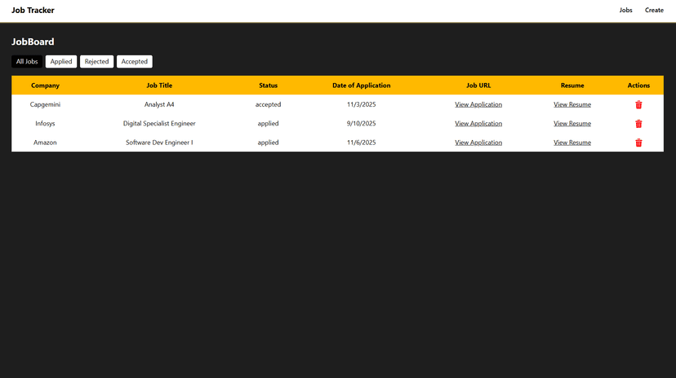Delete the Capgemini job entry
The height and width of the screenshot is (378, 676).
click(638, 104)
